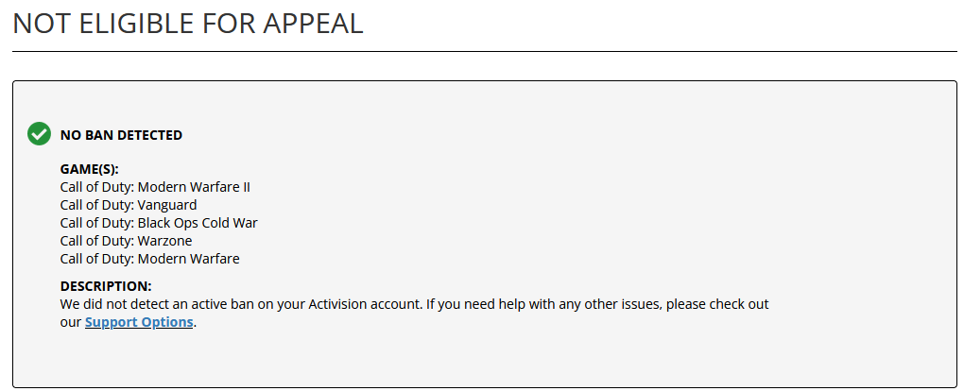Click the NOT ELIGIBLE FOR APPEAL heading
The image size is (964, 391).
click(188, 24)
